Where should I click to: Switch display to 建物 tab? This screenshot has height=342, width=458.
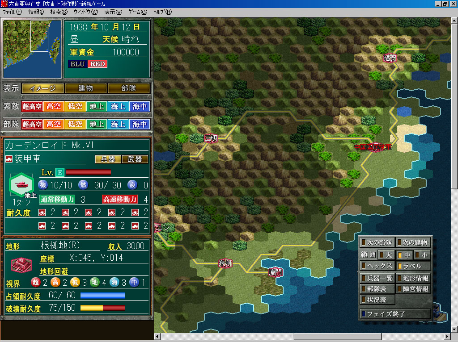tap(85, 88)
